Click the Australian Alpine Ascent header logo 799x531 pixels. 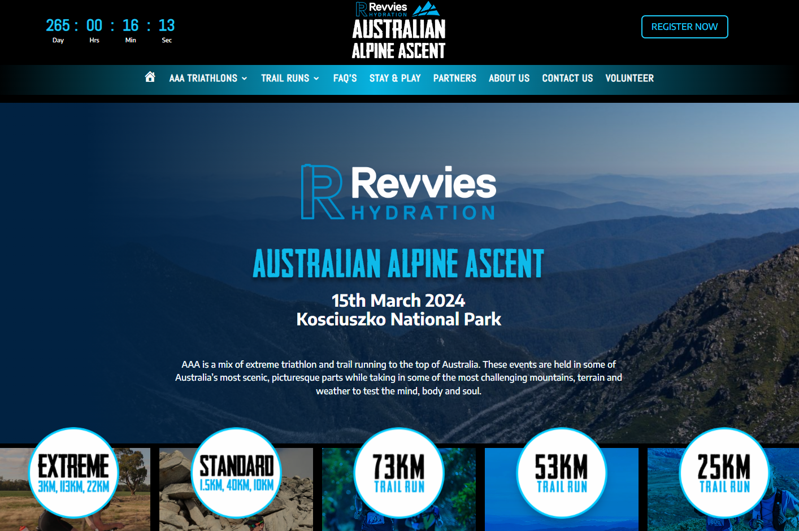399,31
